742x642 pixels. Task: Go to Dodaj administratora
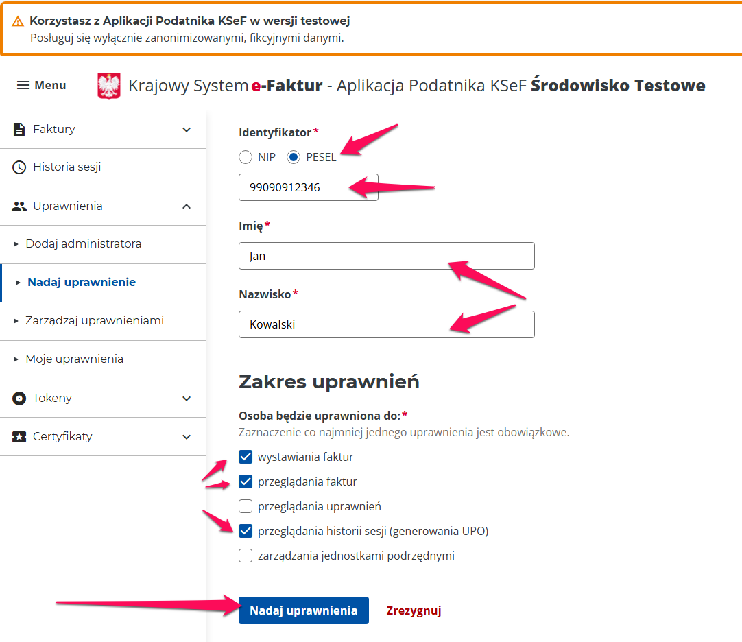[x=84, y=243]
